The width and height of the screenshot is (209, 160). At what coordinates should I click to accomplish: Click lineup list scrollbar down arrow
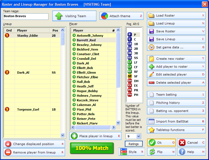(62, 135)
